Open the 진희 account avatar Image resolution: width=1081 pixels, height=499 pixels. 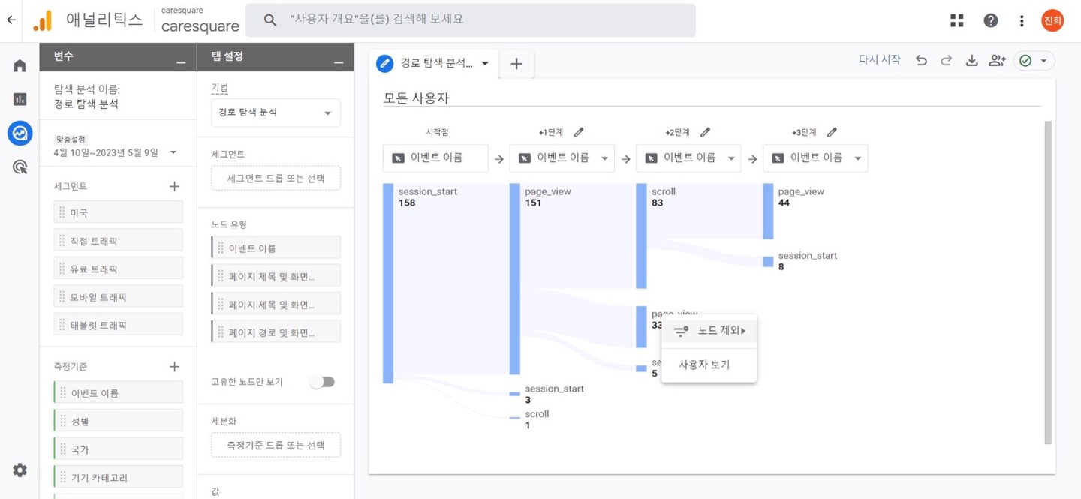click(x=1052, y=20)
